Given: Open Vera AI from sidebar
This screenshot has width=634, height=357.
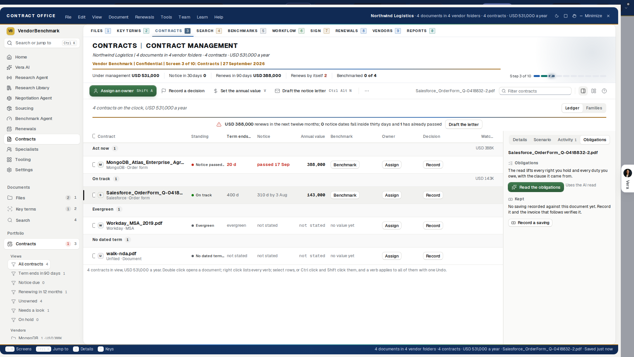Looking at the screenshot, I should (x=42, y=67).
